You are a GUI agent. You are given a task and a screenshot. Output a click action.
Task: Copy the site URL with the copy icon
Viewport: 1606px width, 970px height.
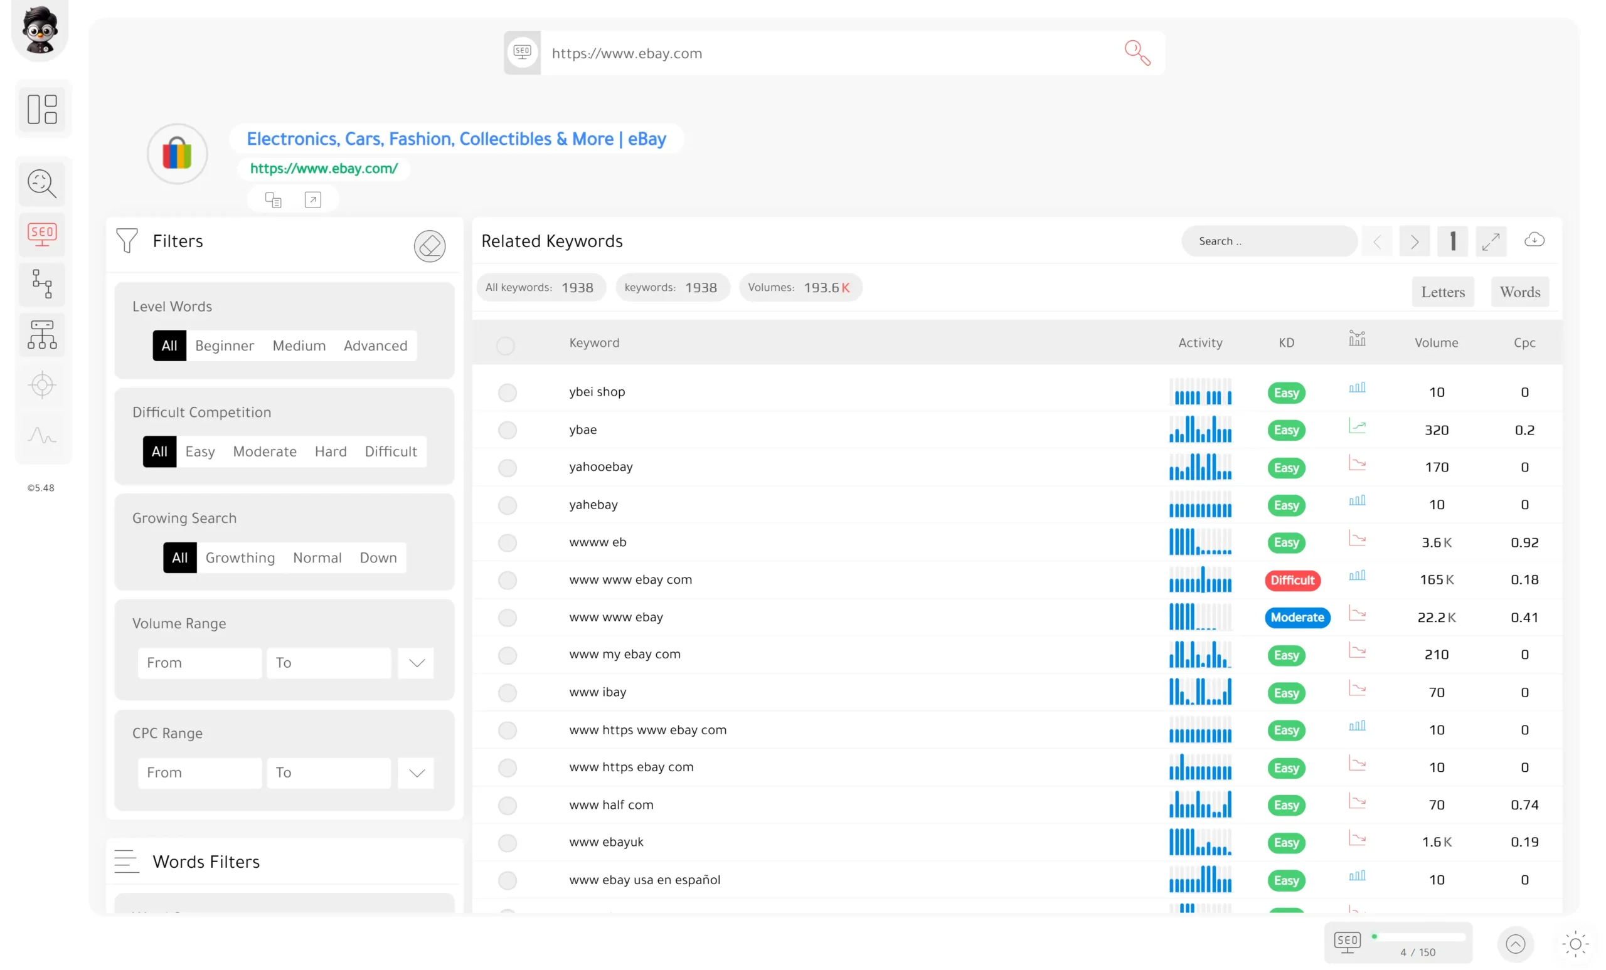(x=273, y=200)
